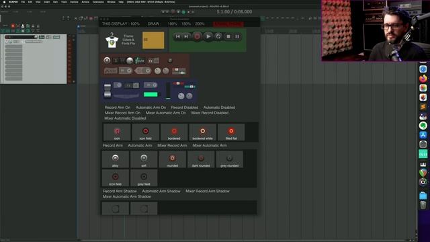Open the 'in' input dropdown in brown section
Viewport: 430px width, 242px height.
[126, 71]
